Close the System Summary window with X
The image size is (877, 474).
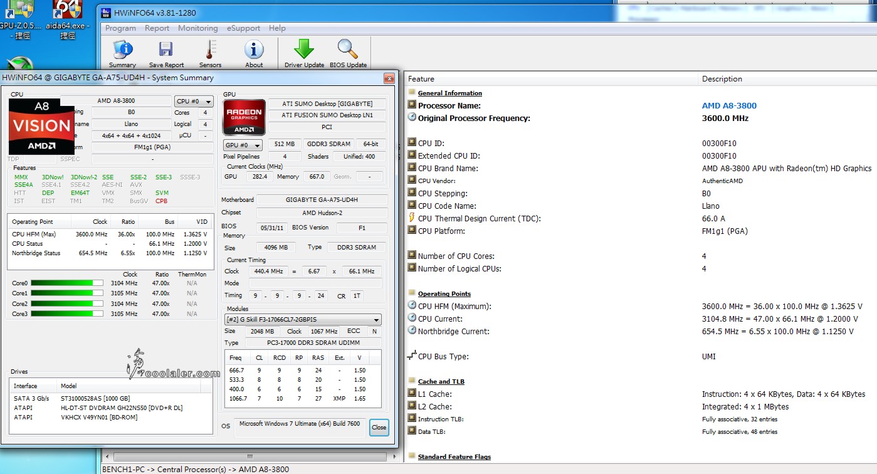389,78
